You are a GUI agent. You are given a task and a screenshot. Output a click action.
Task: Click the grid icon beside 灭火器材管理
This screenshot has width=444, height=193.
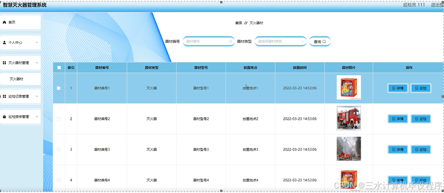coord(4,63)
